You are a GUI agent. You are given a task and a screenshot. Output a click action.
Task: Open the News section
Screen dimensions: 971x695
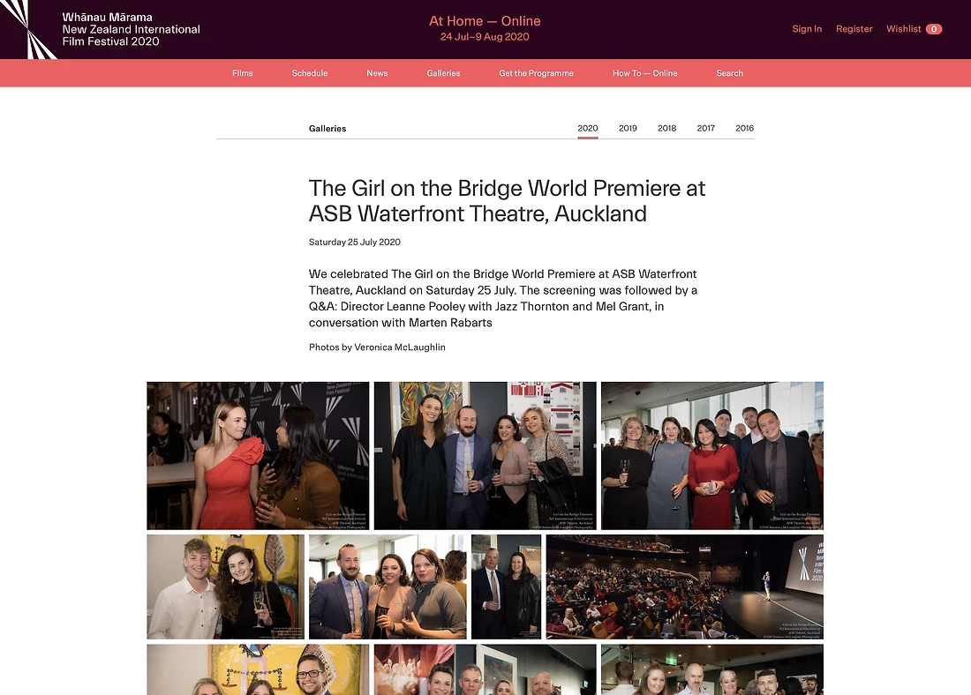[377, 73]
